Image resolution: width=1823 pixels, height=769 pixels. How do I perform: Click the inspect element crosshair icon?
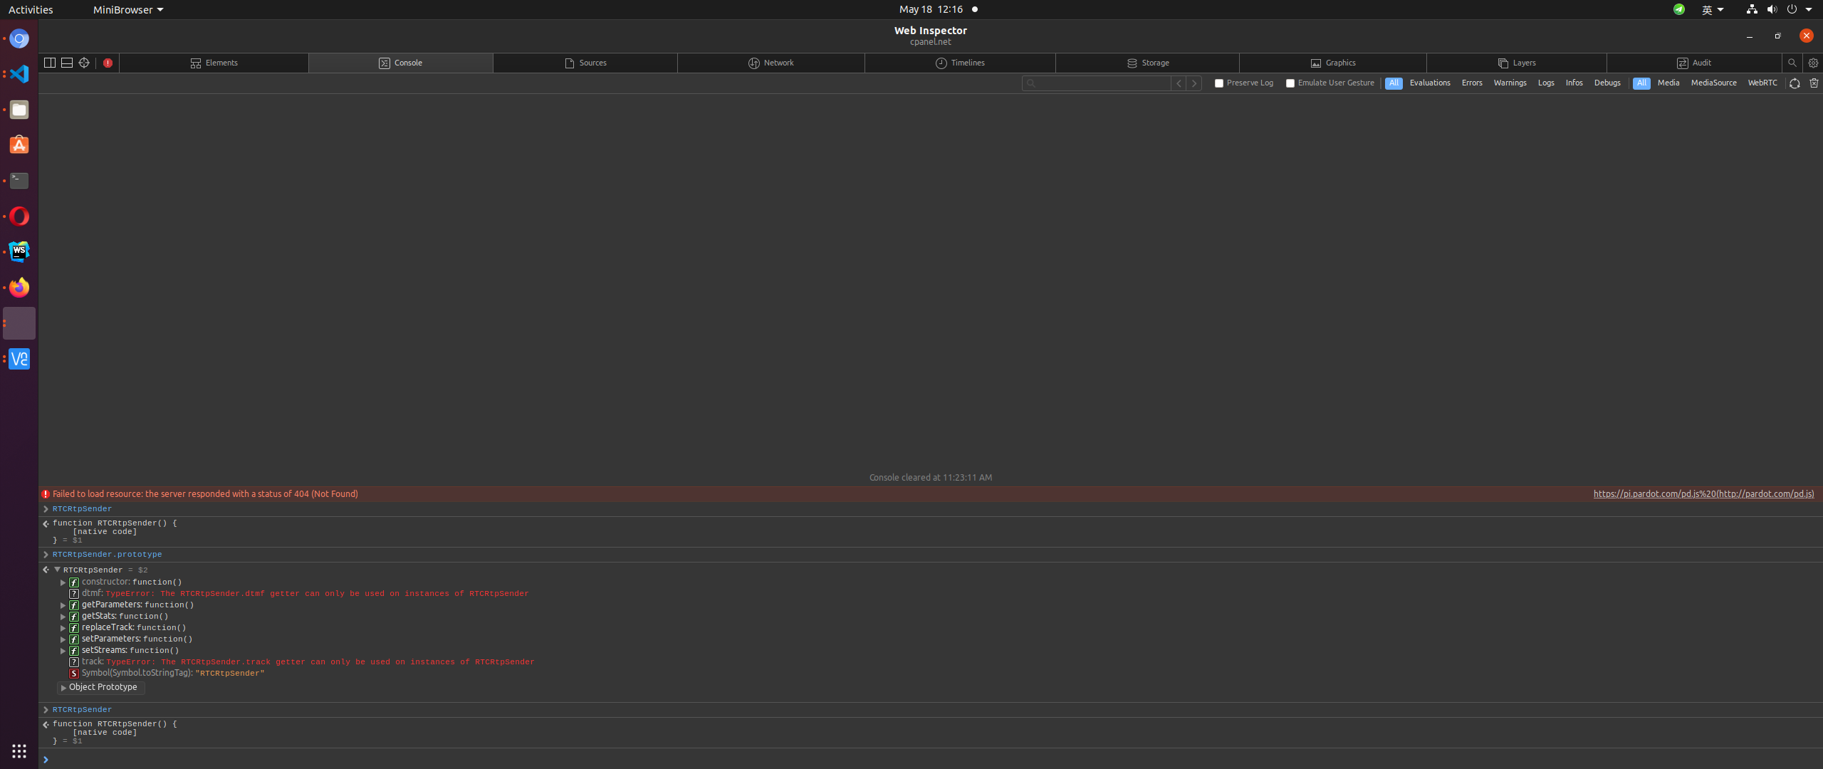click(83, 63)
